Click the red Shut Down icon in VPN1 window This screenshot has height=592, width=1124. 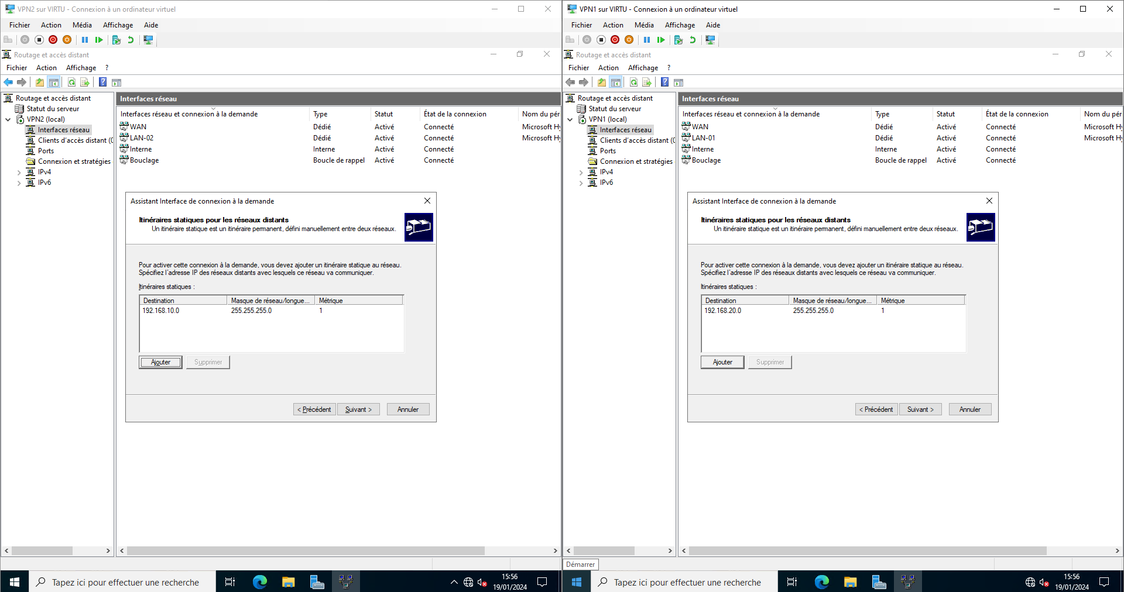615,40
